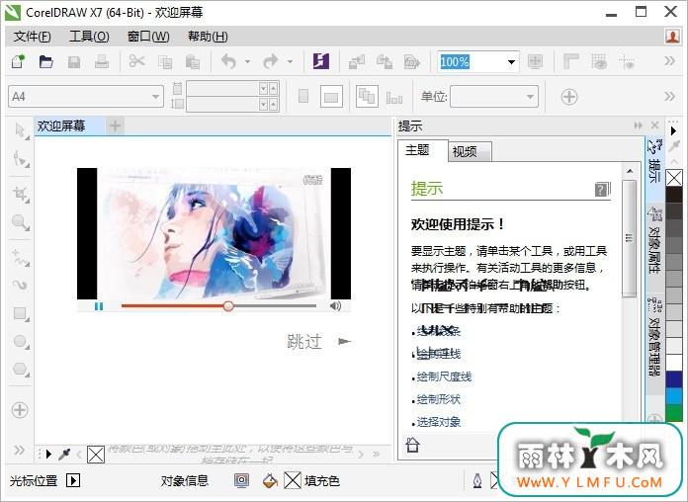Click the hints help question mark button
The height and width of the screenshot is (502, 688).
602,190
